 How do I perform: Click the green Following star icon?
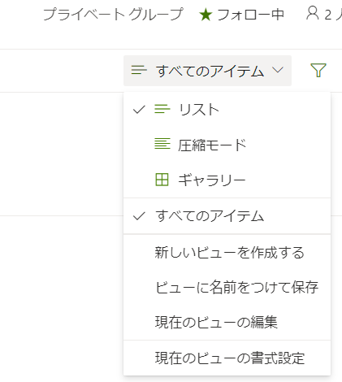click(206, 15)
